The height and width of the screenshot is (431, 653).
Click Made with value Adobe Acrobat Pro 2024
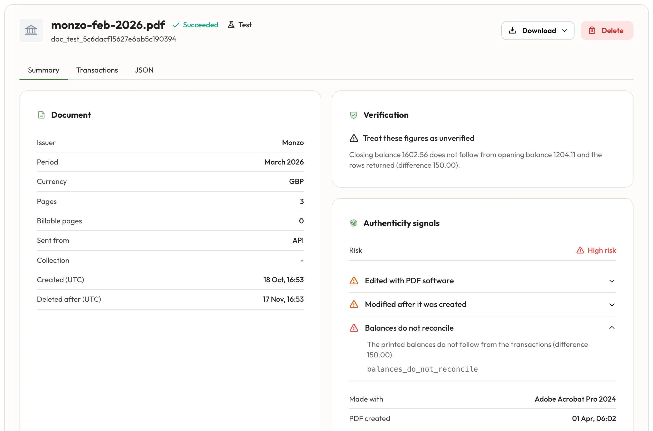click(x=575, y=399)
